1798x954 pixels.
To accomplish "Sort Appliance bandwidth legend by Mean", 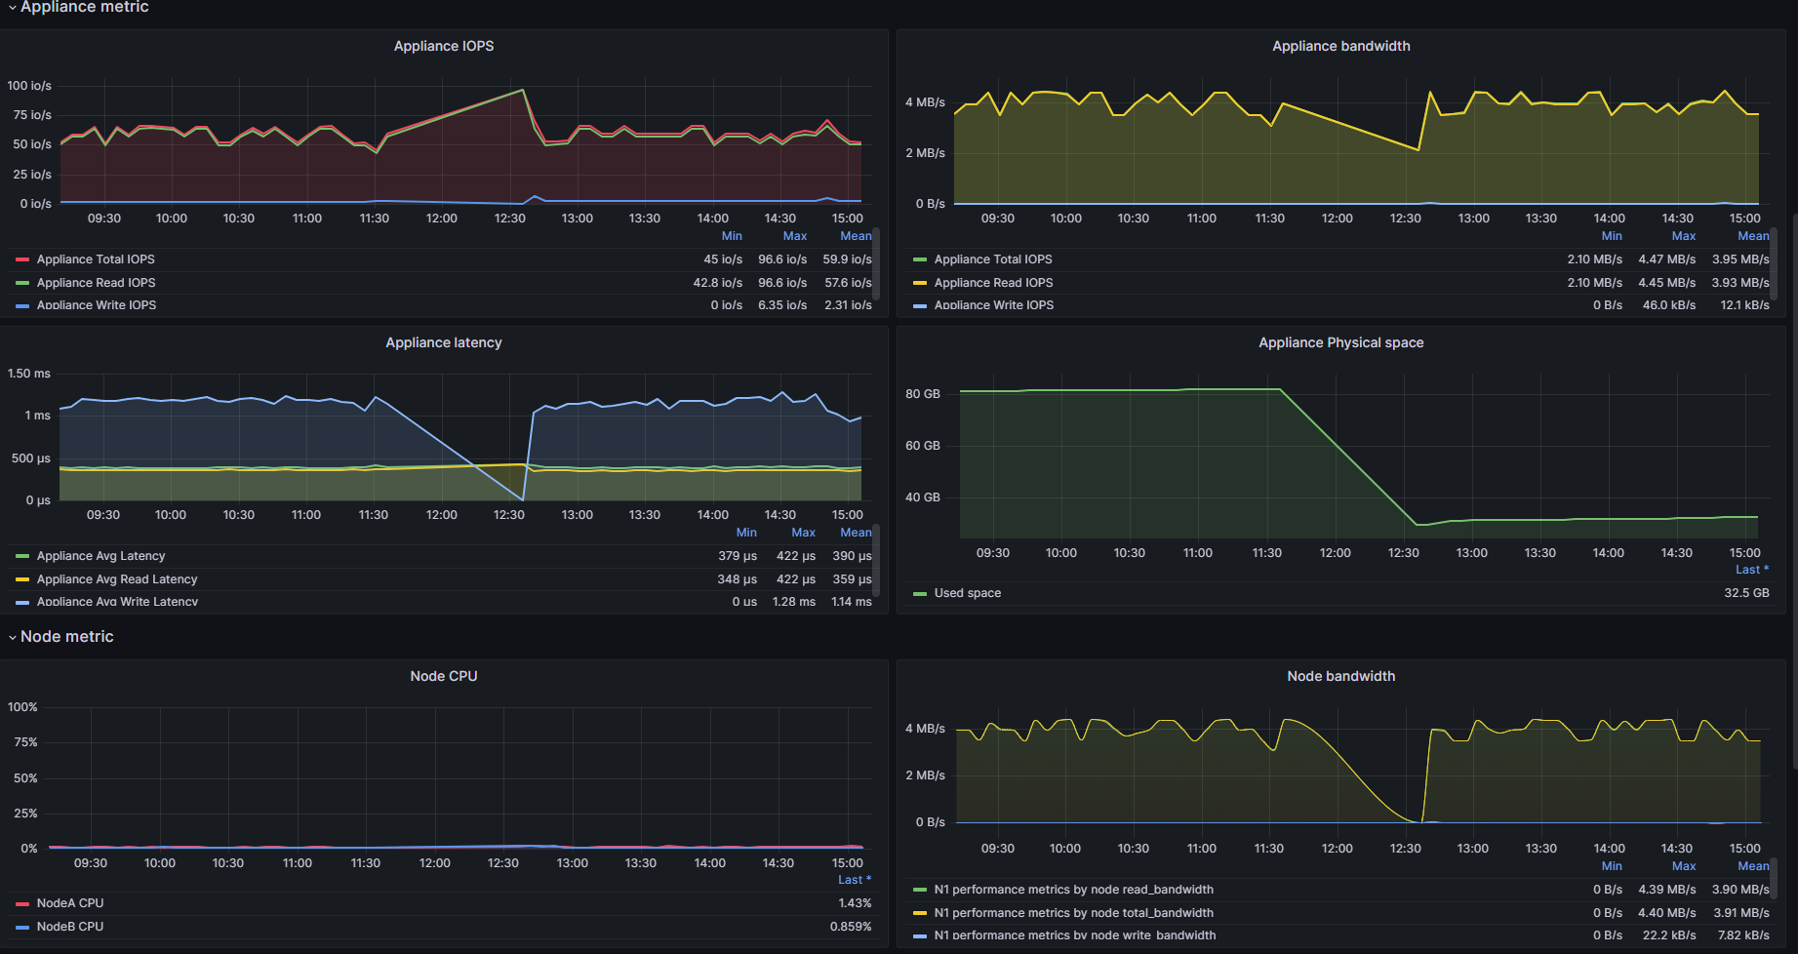I will (1753, 236).
